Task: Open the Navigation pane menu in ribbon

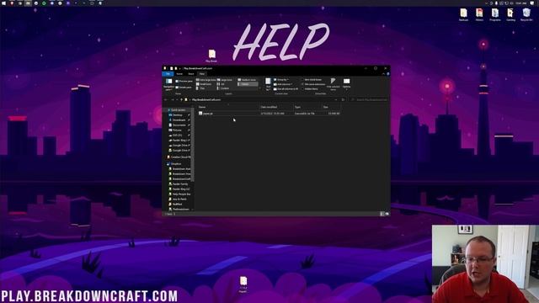Action: click(x=168, y=84)
